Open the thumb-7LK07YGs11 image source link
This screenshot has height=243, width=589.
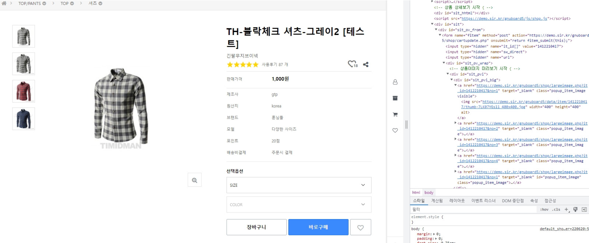coord(524,104)
